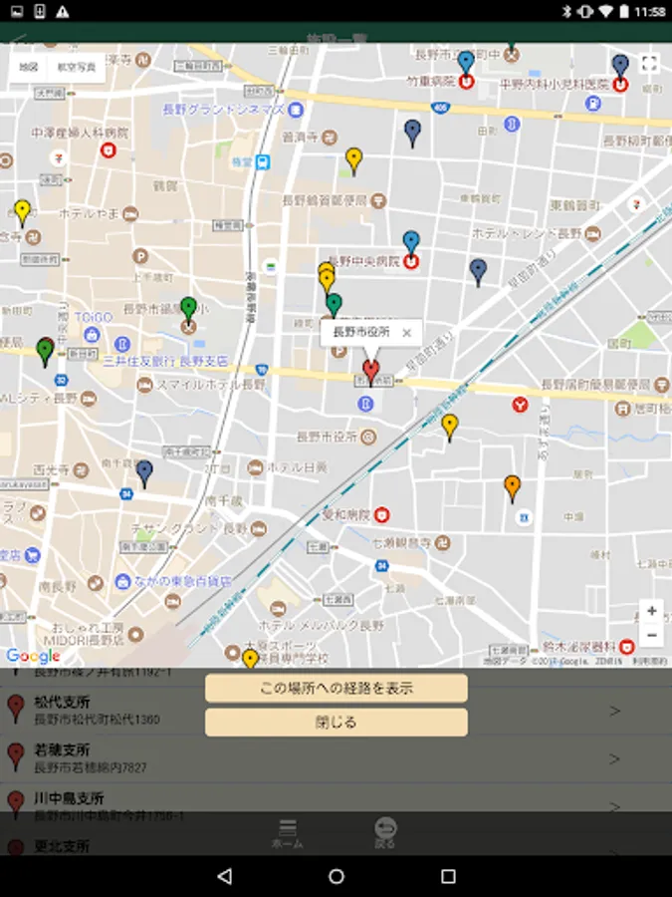Click 長野グランドシネマズ map label
This screenshot has width=672, height=897.
pyautogui.click(x=223, y=109)
